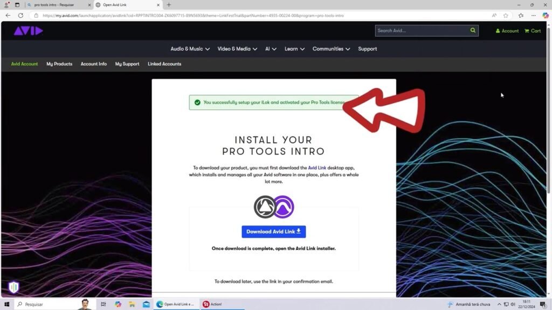This screenshot has width=552, height=310.
Task: Open the browser profile icon
Action: 6,5
